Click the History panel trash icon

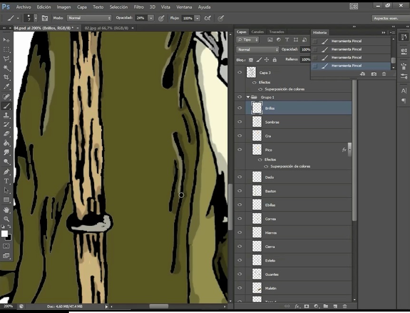384,74
